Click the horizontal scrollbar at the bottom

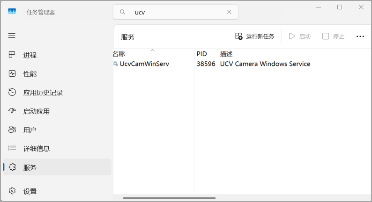169,198
